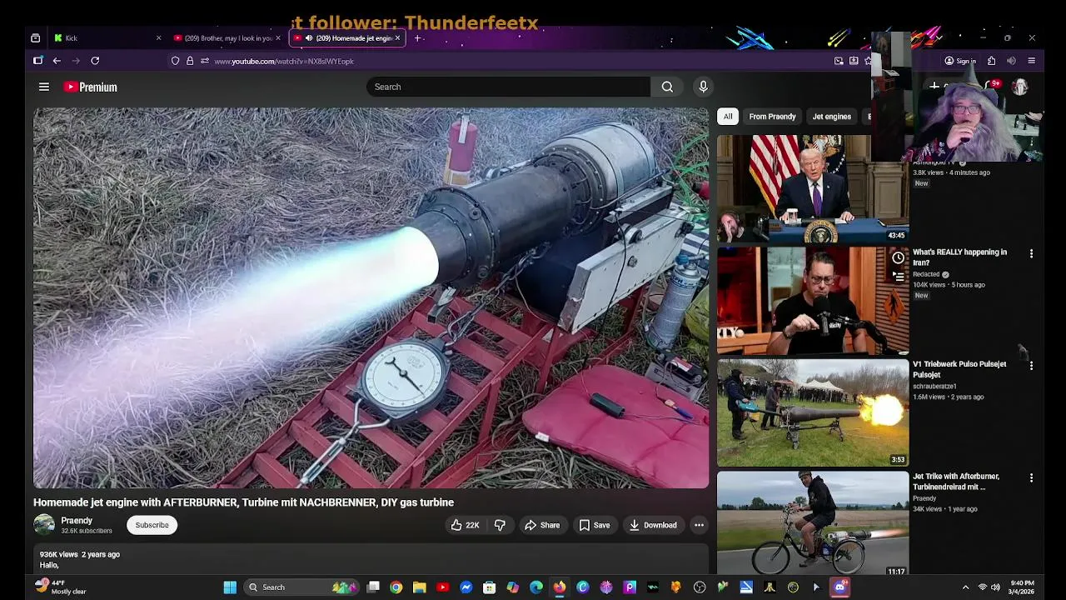Open the Firefox View icon left of tabs
Viewport: 1066px width, 600px height.
click(35, 37)
